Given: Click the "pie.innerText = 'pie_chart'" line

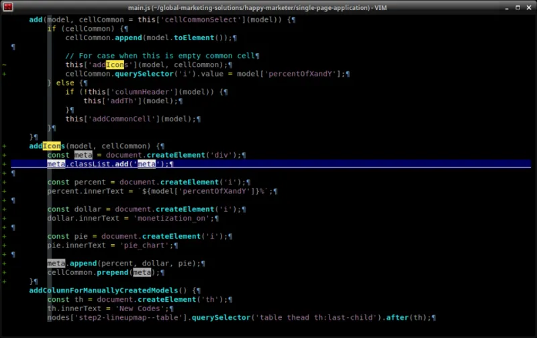Looking at the screenshot, I should [113, 245].
